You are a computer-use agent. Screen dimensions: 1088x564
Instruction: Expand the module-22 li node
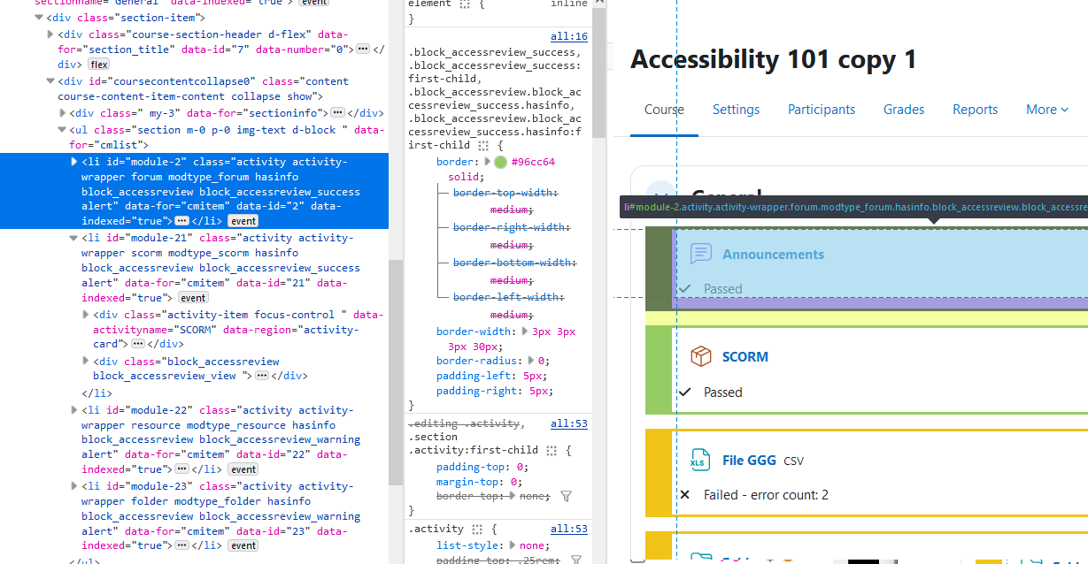click(x=73, y=410)
